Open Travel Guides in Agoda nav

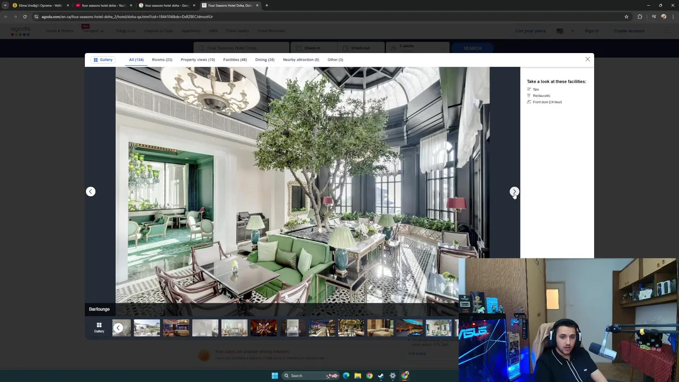coord(237,31)
